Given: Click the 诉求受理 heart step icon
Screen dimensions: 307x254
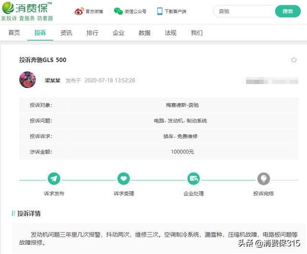Looking at the screenshot, I should pos(124,178).
